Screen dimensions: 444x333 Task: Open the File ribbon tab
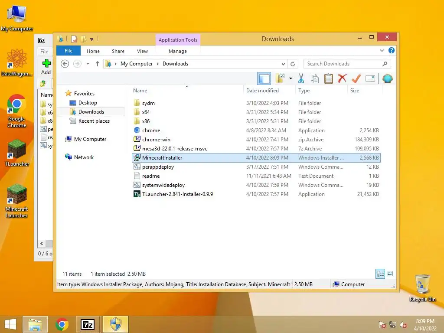[69, 51]
